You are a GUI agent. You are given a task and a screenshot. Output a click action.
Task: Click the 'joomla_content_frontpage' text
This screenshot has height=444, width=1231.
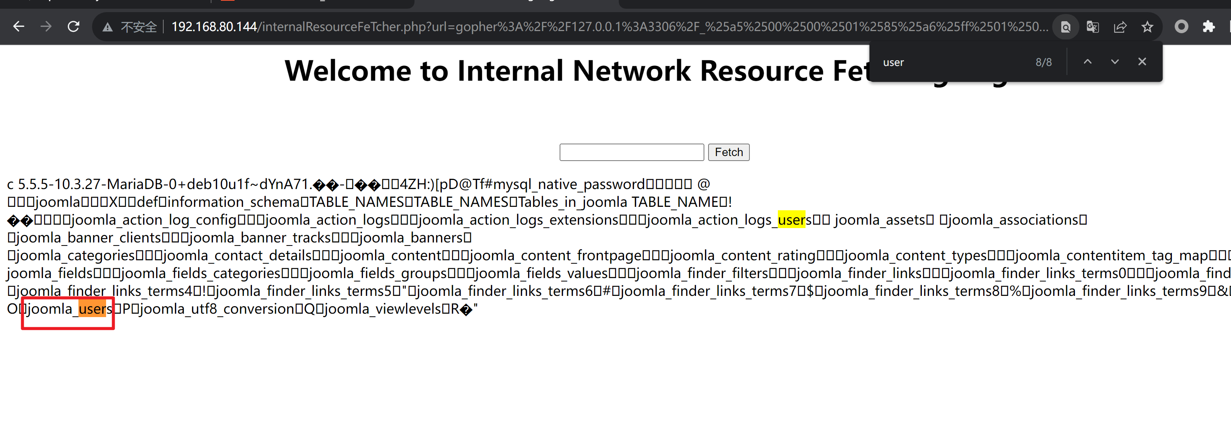[x=555, y=256]
